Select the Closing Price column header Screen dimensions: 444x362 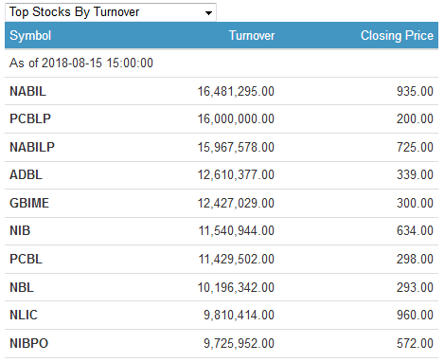pos(397,35)
